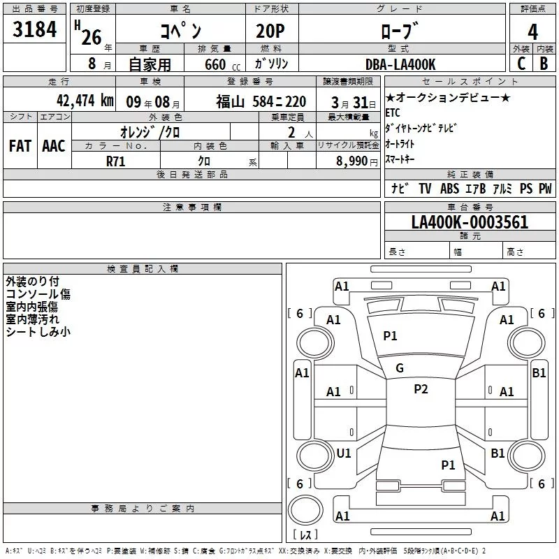
Task: Click the inspector note シートしみ小
Action: (x=38, y=331)
